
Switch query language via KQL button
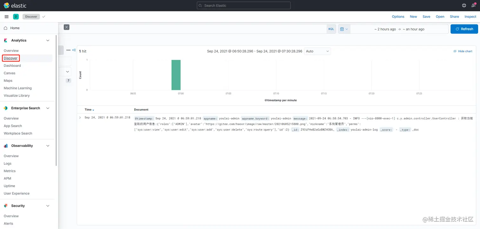point(331,29)
